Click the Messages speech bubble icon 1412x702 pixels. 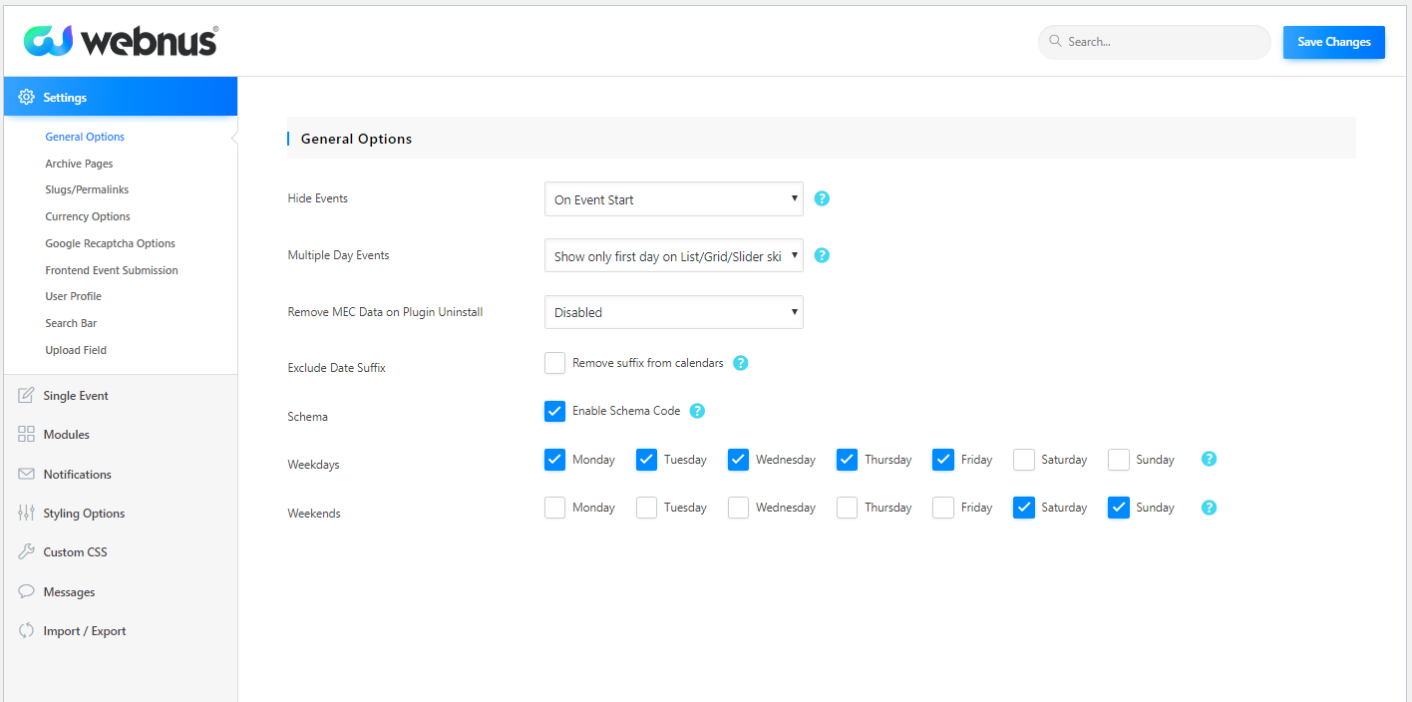tap(27, 592)
